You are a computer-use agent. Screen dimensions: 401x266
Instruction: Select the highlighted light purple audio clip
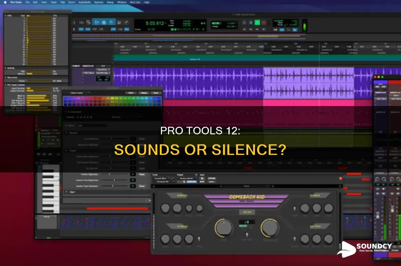pyautogui.click(x=309, y=83)
